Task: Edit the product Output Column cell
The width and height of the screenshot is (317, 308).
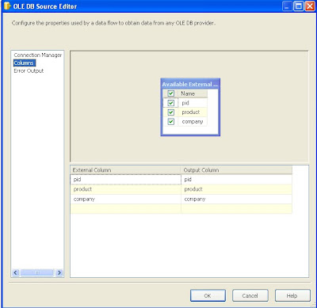Action: [x=237, y=189]
